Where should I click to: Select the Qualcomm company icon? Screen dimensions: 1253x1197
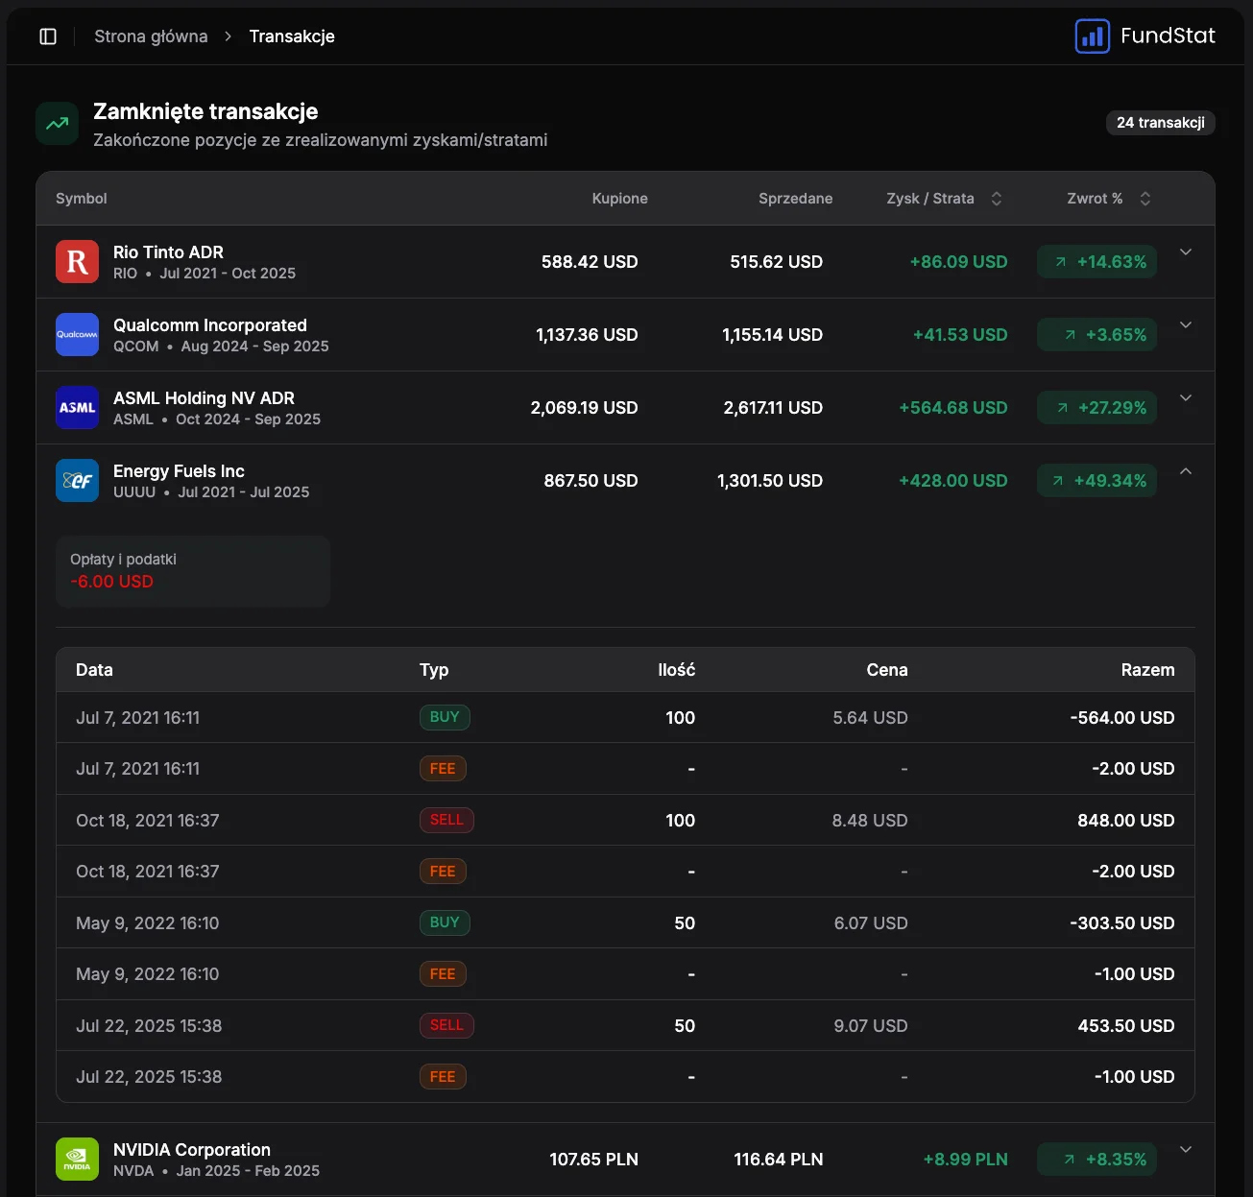77,334
